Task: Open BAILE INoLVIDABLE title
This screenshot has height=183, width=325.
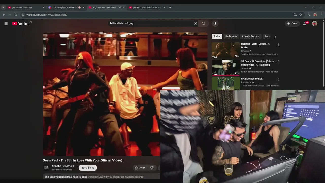Action: 252,79
